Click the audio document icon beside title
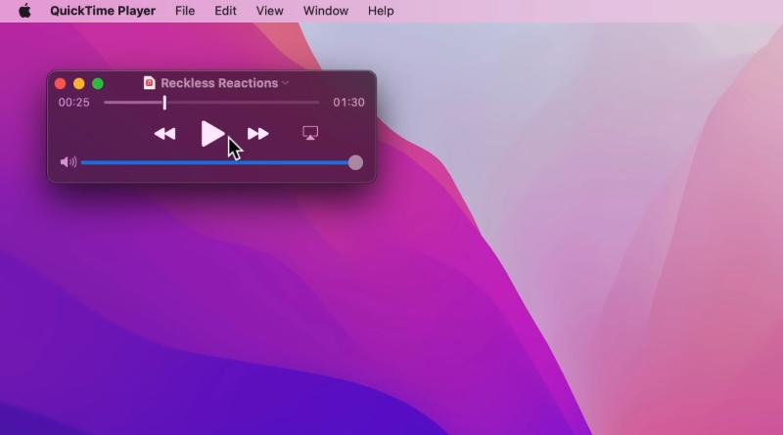Screen dimensions: 783x435 (x=149, y=83)
